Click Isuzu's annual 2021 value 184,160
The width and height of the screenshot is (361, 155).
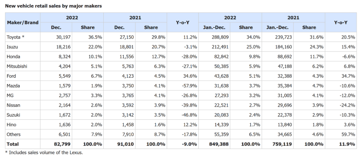click(x=283, y=47)
